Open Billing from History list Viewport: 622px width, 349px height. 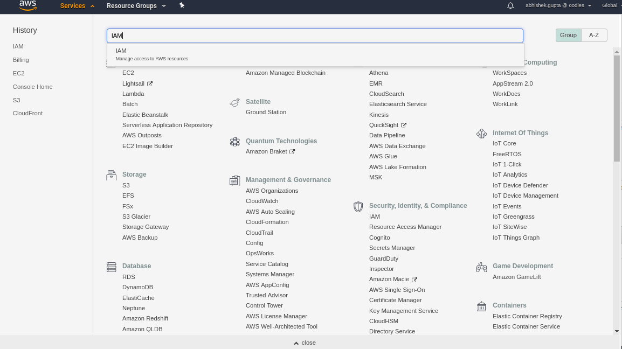20,60
